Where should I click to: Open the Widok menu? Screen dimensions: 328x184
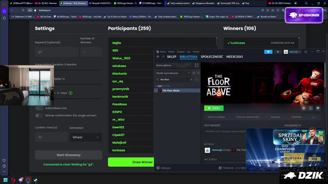tap(171, 52)
